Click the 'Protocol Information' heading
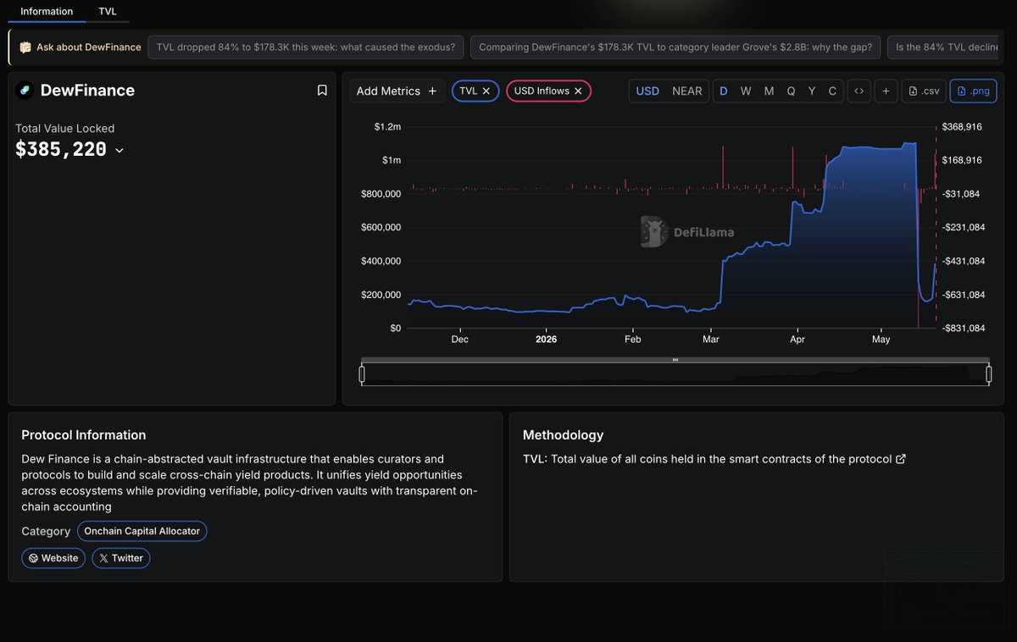 [84, 435]
